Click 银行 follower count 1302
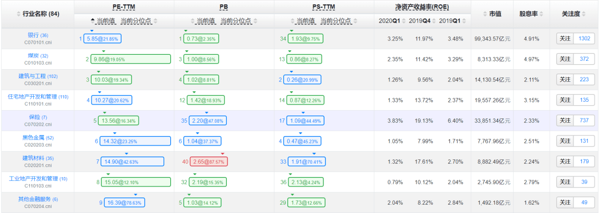 585,39
